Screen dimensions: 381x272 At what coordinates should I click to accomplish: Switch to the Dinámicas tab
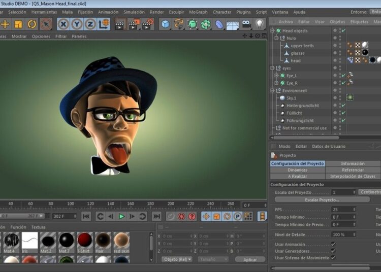coord(297,170)
